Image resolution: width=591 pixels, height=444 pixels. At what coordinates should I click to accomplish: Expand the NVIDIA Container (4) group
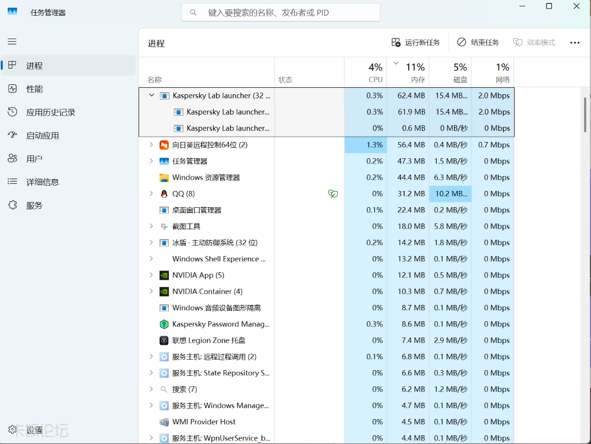[151, 292]
